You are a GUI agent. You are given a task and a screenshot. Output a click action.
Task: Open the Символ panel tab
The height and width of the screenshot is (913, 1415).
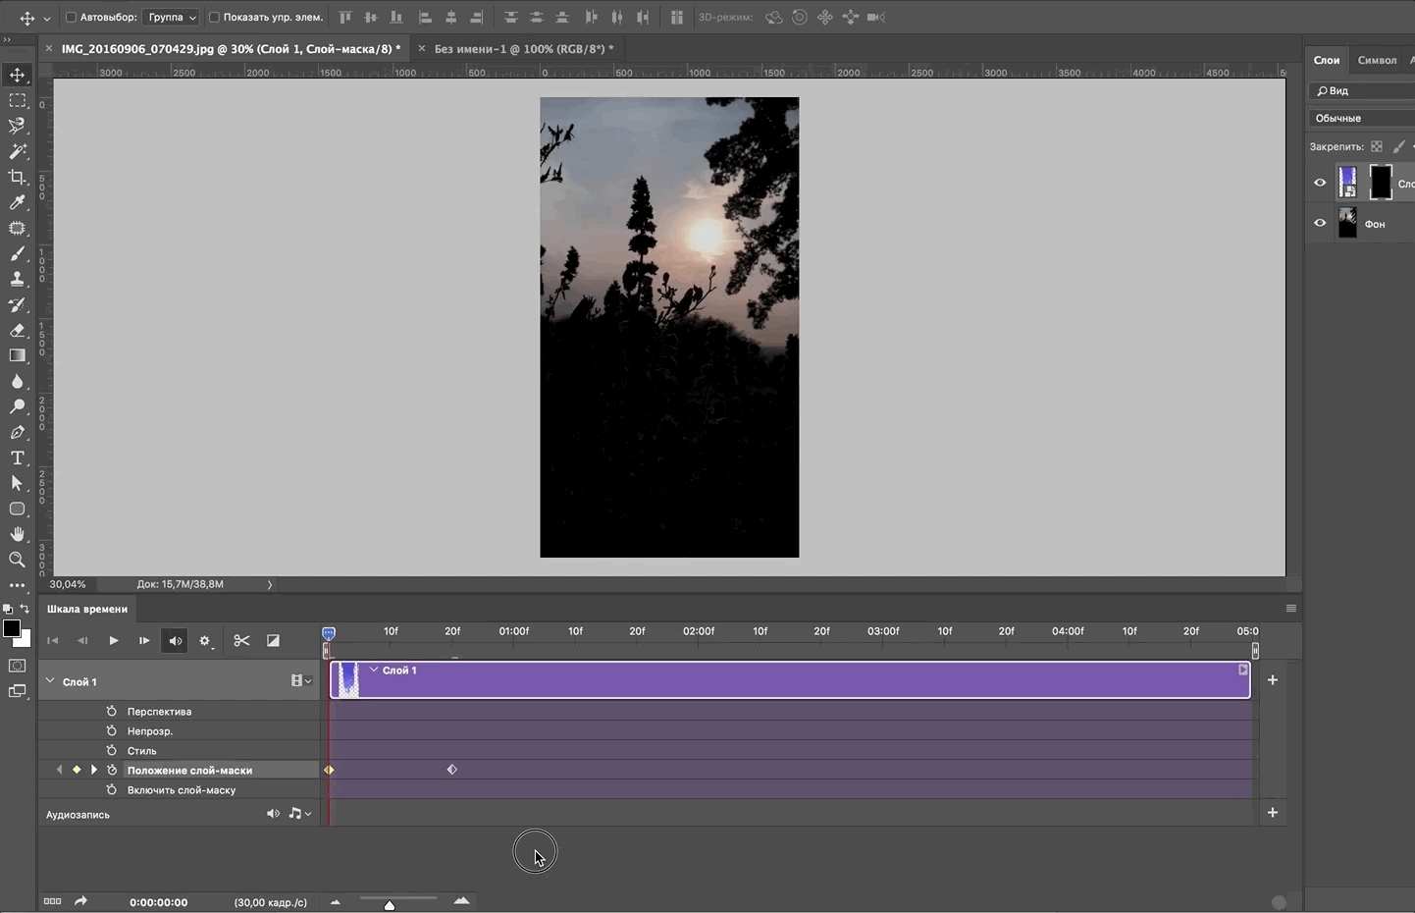click(x=1377, y=60)
